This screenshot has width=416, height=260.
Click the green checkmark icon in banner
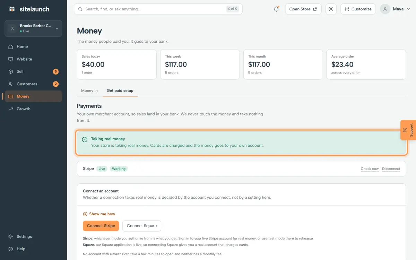point(85,139)
